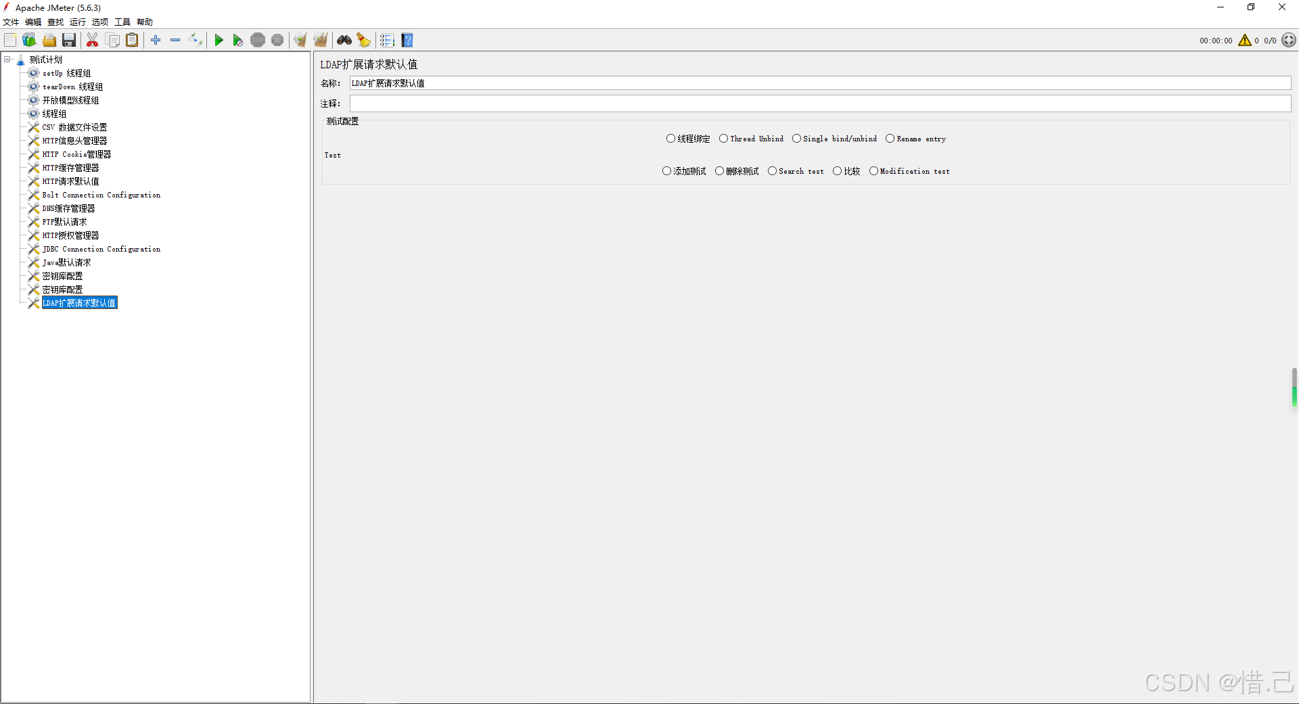Click the remote engine status icon at top right

[x=1289, y=41]
